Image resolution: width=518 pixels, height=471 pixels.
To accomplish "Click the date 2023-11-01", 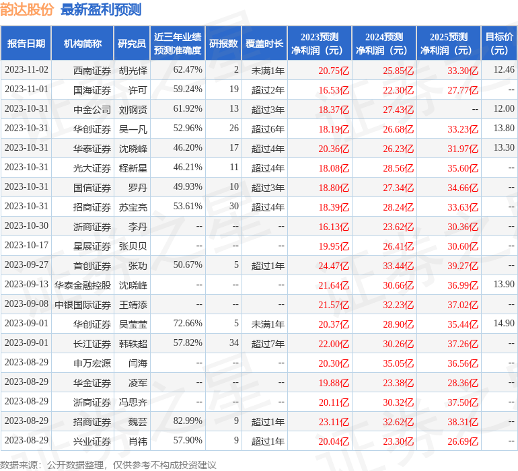I will (26, 89).
